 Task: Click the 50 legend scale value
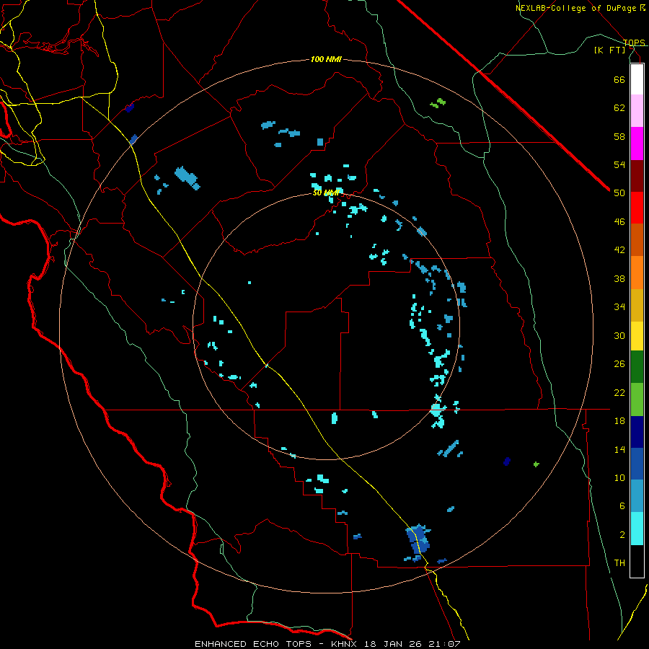pyautogui.click(x=619, y=193)
